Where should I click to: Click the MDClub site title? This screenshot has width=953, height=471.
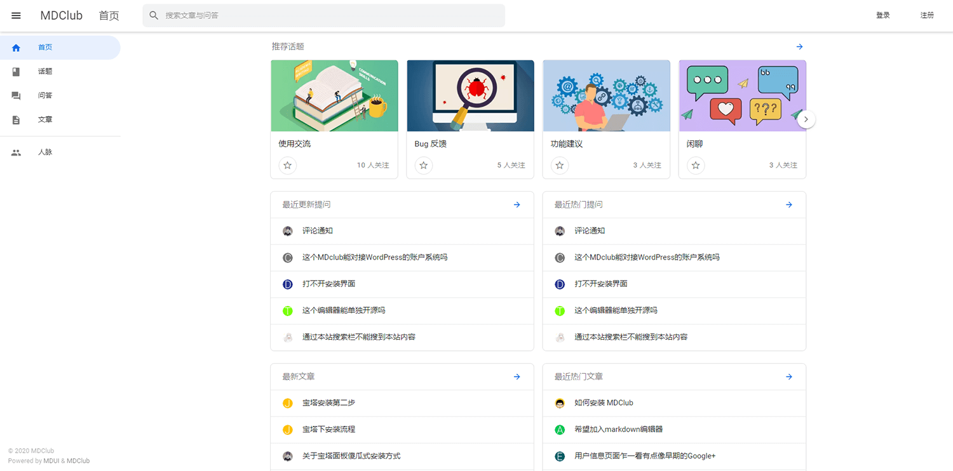click(62, 16)
